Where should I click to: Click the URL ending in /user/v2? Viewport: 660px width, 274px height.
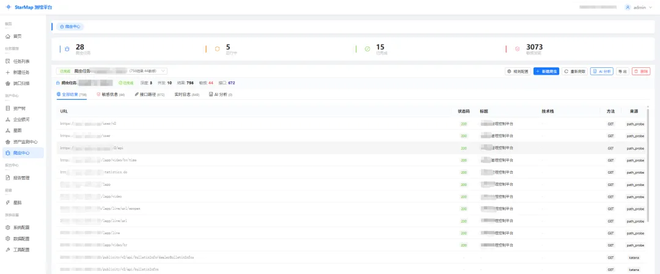[x=88, y=124]
